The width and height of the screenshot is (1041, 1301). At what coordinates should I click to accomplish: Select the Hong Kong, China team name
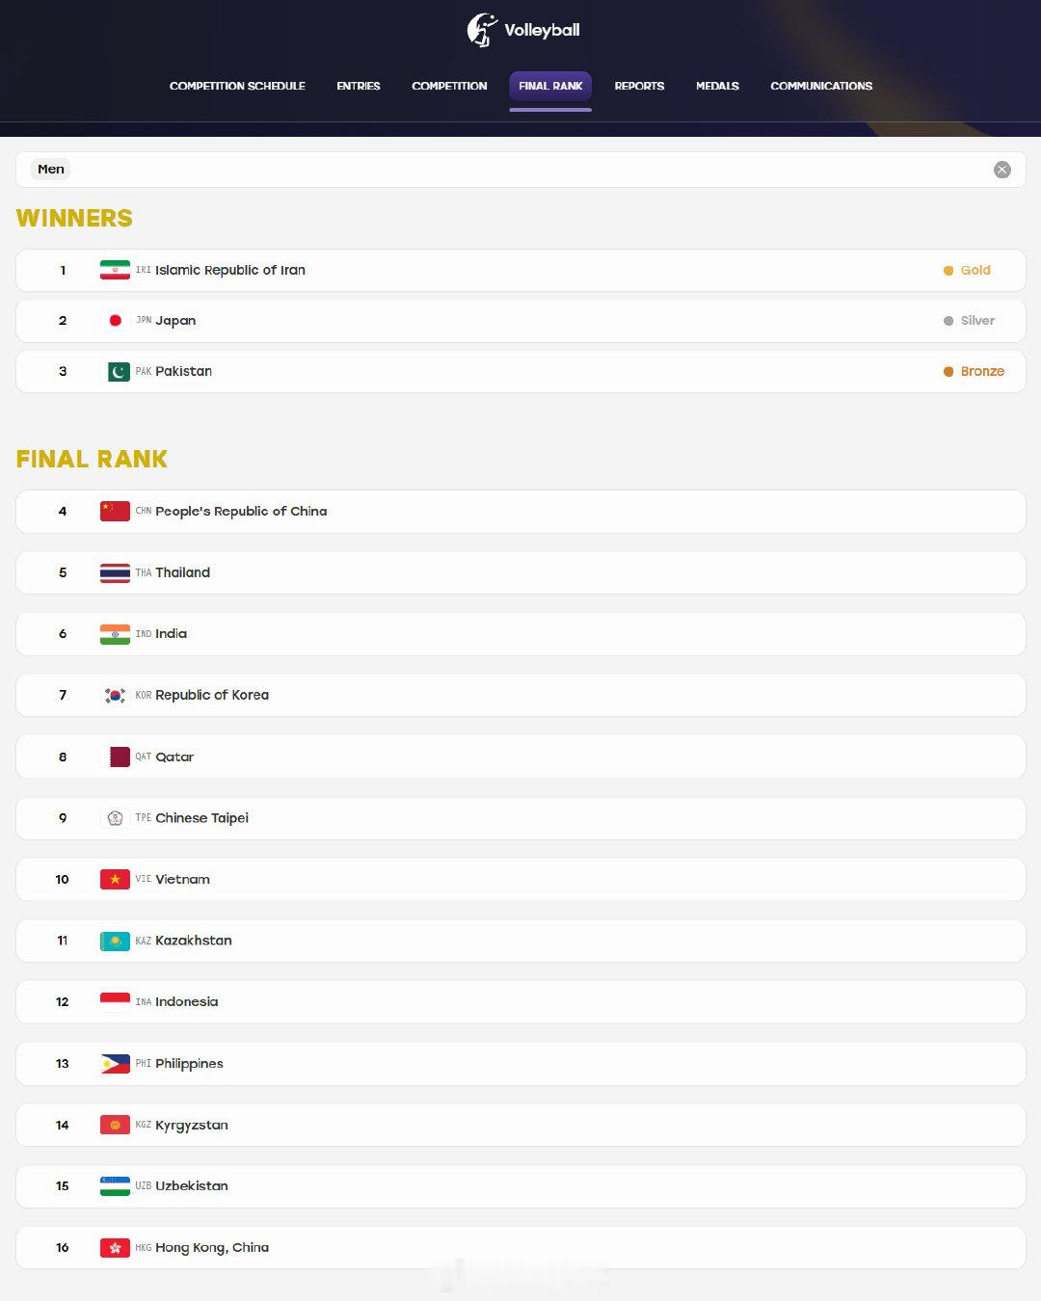pyautogui.click(x=212, y=1248)
